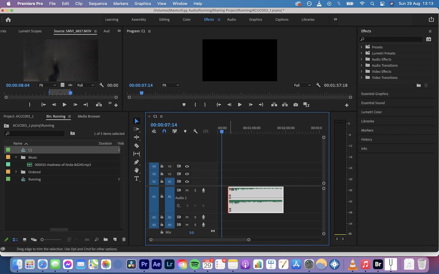The image size is (439, 274).
Task: Select the Pen tool
Action: [x=136, y=162]
